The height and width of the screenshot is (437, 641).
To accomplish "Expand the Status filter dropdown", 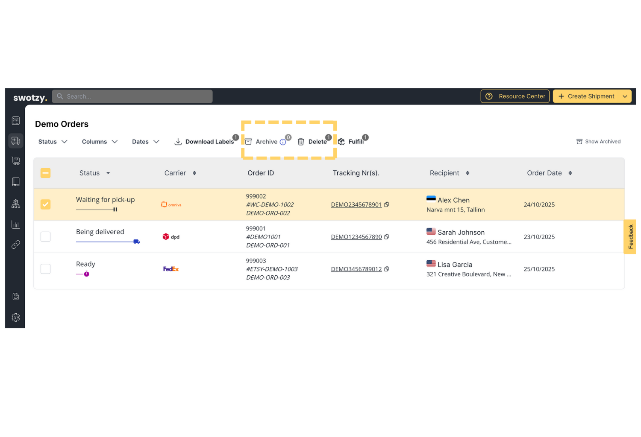I will click(x=53, y=142).
